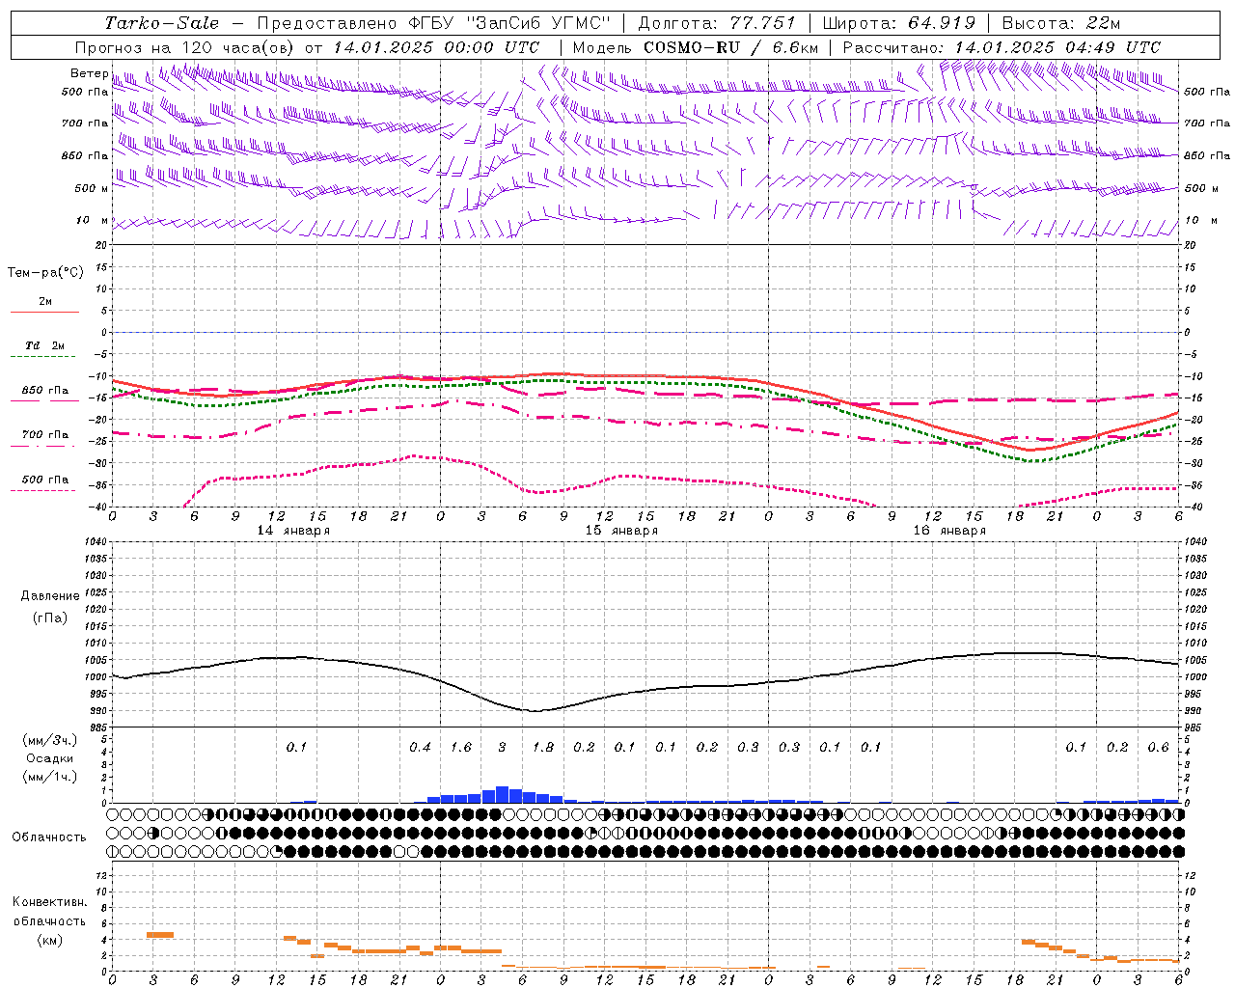Click the Долгота: 77.751 field

[717, 23]
